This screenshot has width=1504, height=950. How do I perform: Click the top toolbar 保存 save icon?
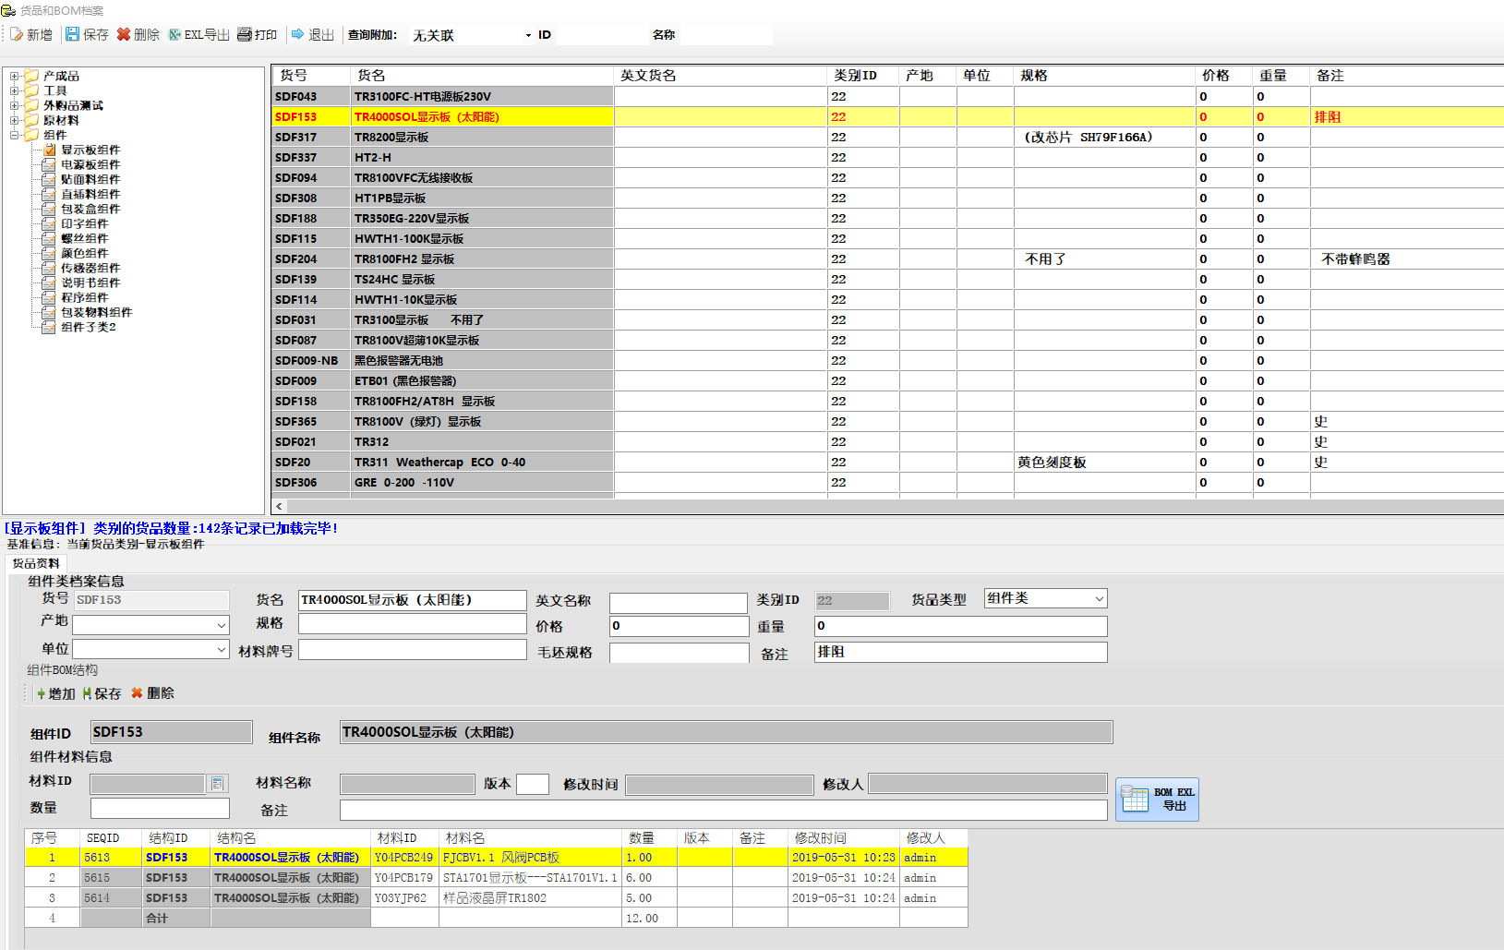coord(72,35)
